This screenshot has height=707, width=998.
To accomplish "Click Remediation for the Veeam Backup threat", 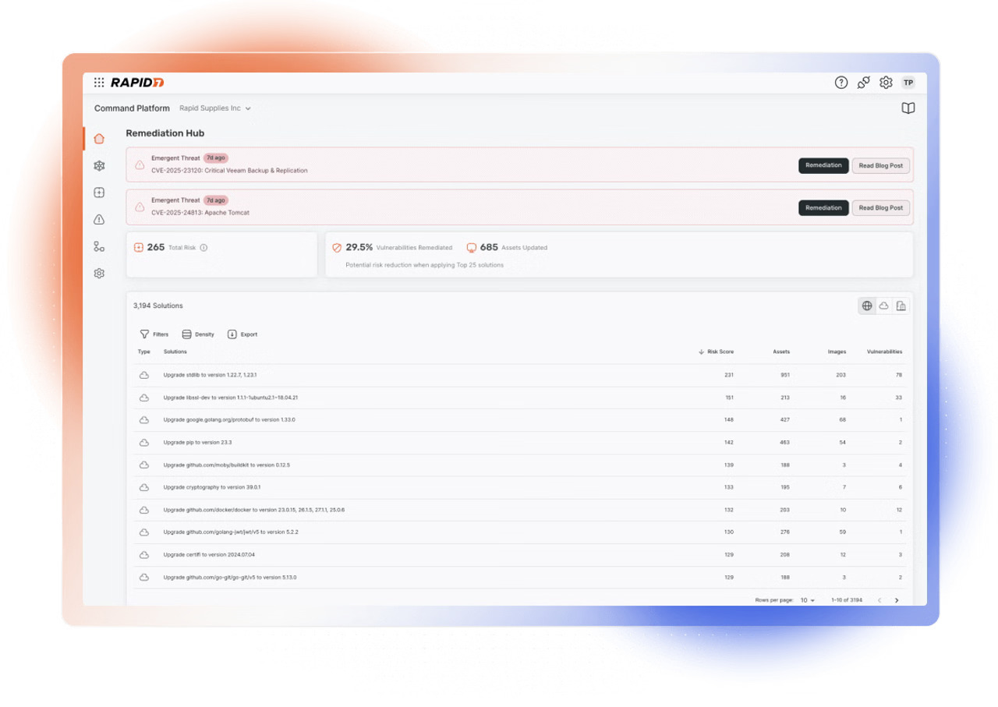I will pos(823,165).
